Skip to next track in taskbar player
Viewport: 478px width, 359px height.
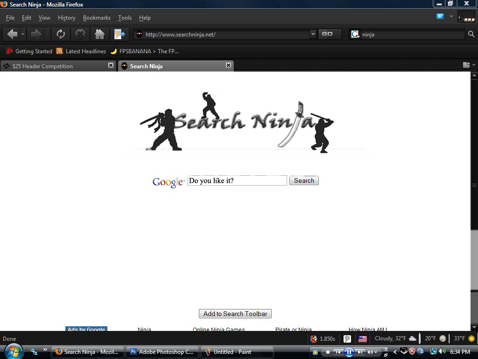pos(360,352)
